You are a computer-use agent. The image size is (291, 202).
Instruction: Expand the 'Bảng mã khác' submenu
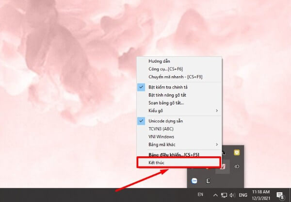pyautogui.click(x=162, y=145)
